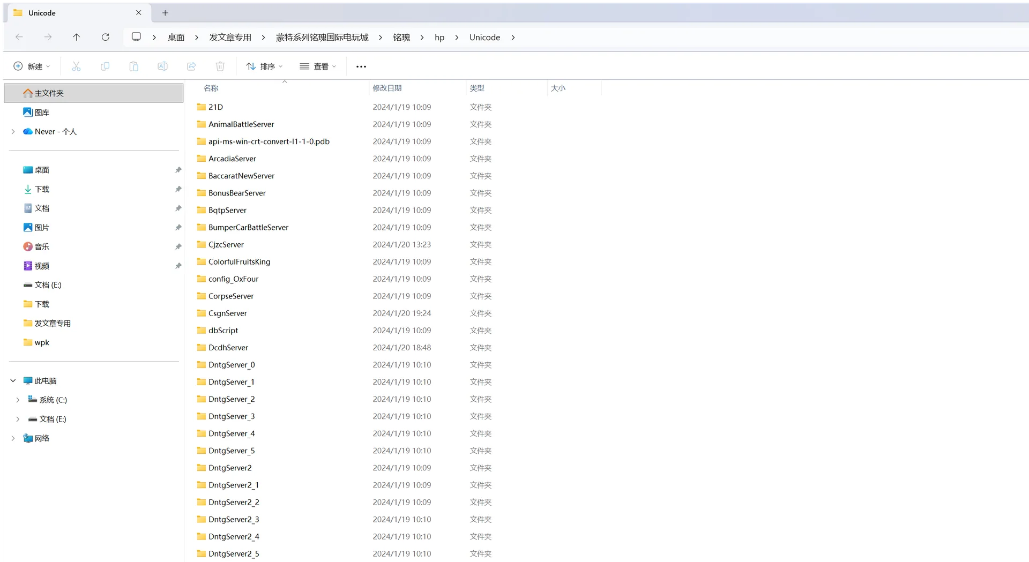Click the PC monitor icon in address bar

coord(136,37)
